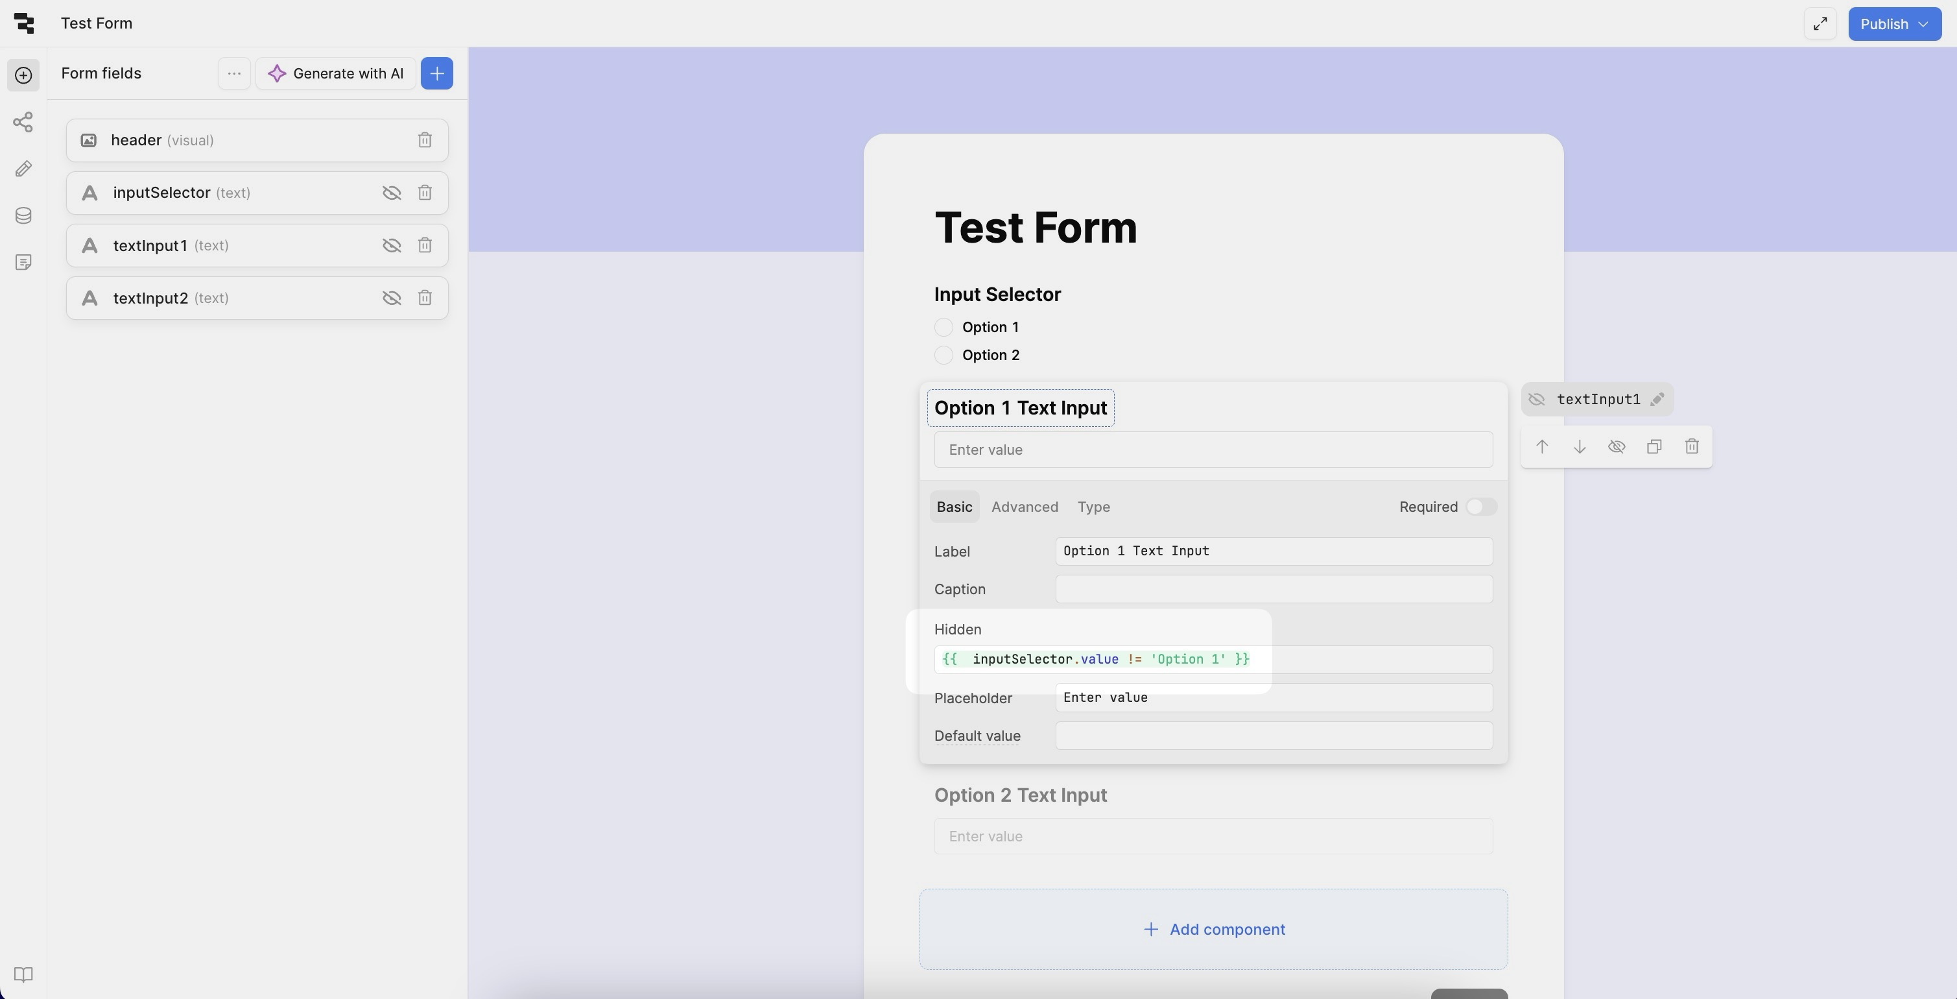Toggle visibility of textInput2 field
Screen dimensions: 1957x999
coord(391,298)
